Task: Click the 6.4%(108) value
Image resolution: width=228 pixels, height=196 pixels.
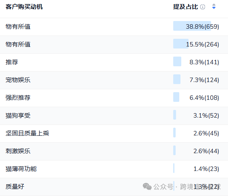Action: [x=204, y=98]
